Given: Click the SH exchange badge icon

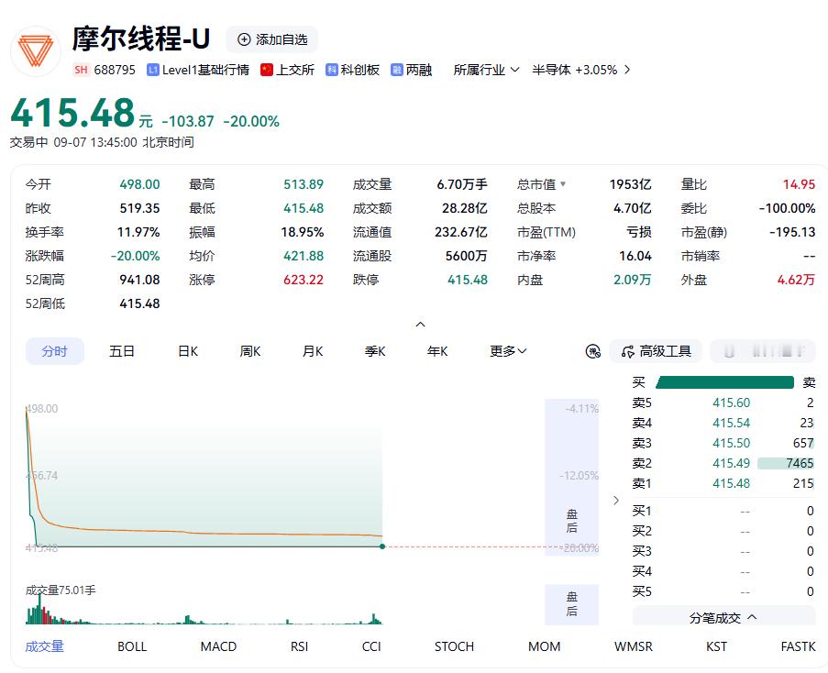Looking at the screenshot, I should (x=81, y=70).
